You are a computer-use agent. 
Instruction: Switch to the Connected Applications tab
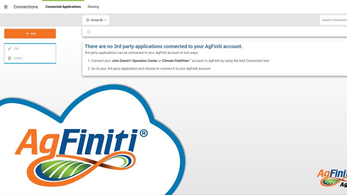[x=63, y=7]
